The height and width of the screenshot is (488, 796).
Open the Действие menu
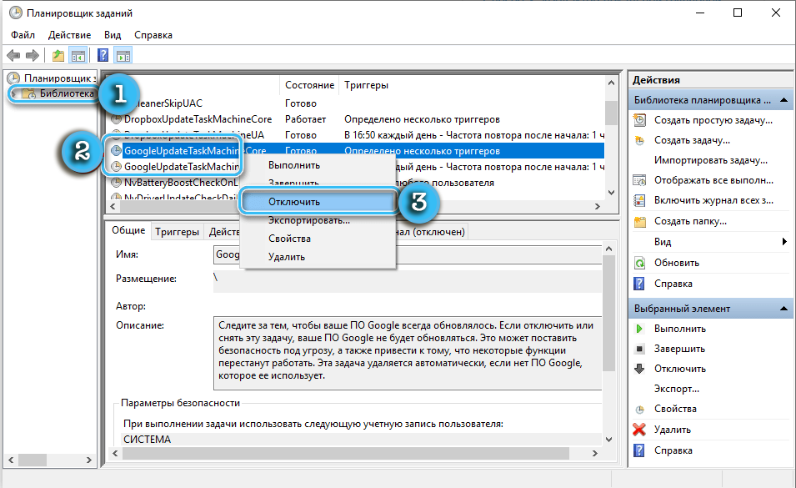click(x=70, y=35)
